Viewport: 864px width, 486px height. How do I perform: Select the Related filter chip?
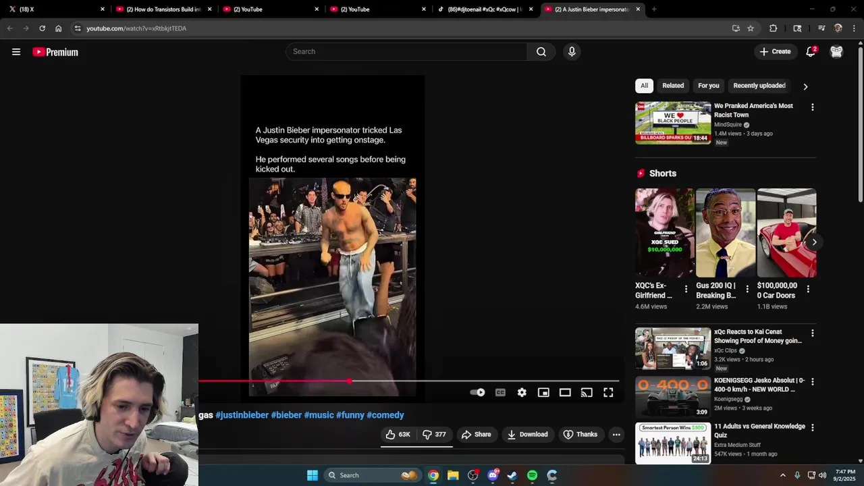point(673,86)
